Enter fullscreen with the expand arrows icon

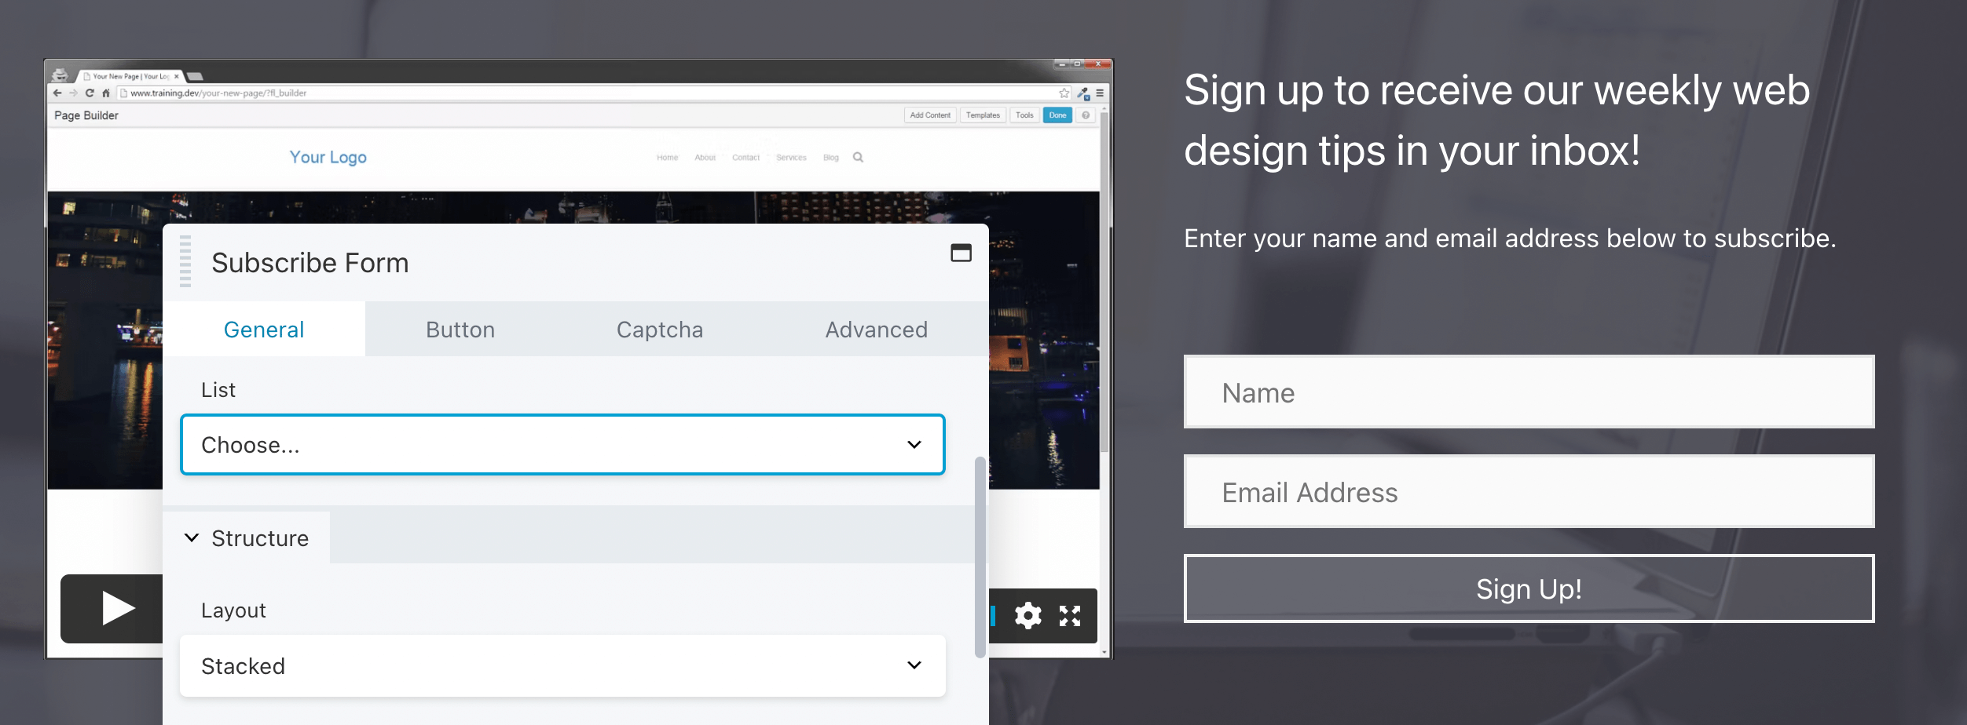(x=1070, y=616)
